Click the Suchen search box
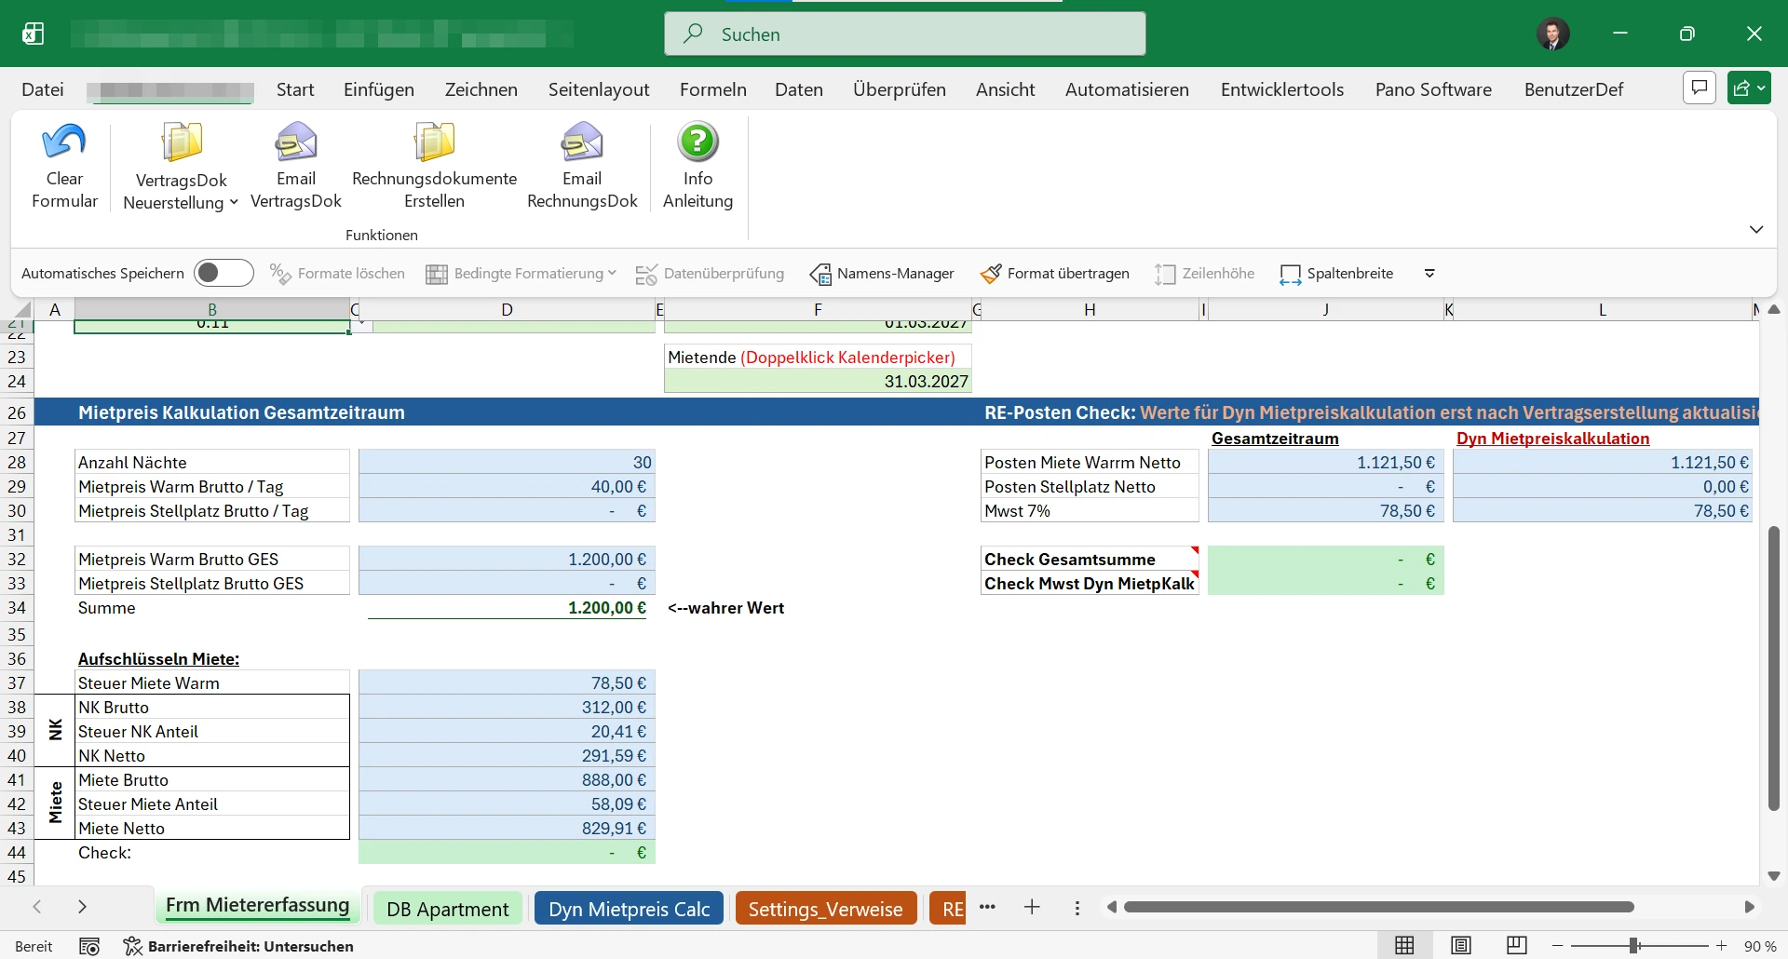The height and width of the screenshot is (959, 1788). click(x=905, y=34)
